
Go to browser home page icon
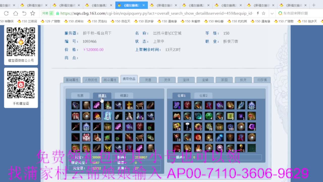15,13
